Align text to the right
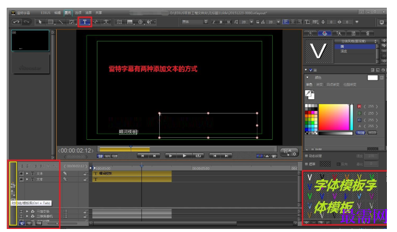This screenshot has height=232, width=397. coord(300,22)
